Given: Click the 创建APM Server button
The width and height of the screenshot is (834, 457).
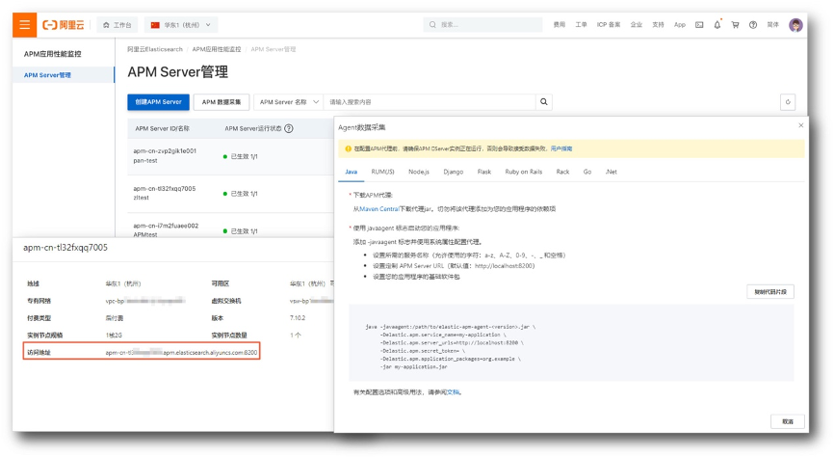Looking at the screenshot, I should click(x=158, y=102).
